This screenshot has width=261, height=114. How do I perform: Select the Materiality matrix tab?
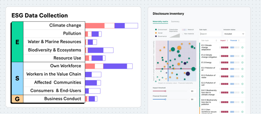[160, 22]
